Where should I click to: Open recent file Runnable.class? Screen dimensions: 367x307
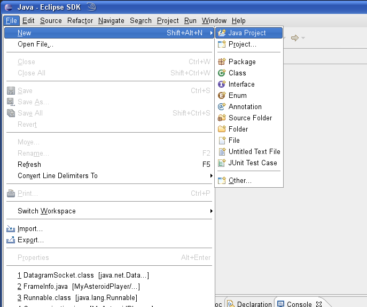pos(109,297)
